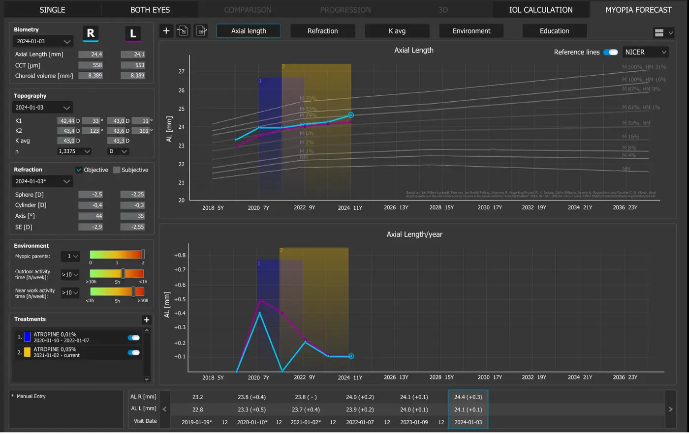Click the document icon left of Axial length
This screenshot has height=434, width=689.
(201, 31)
